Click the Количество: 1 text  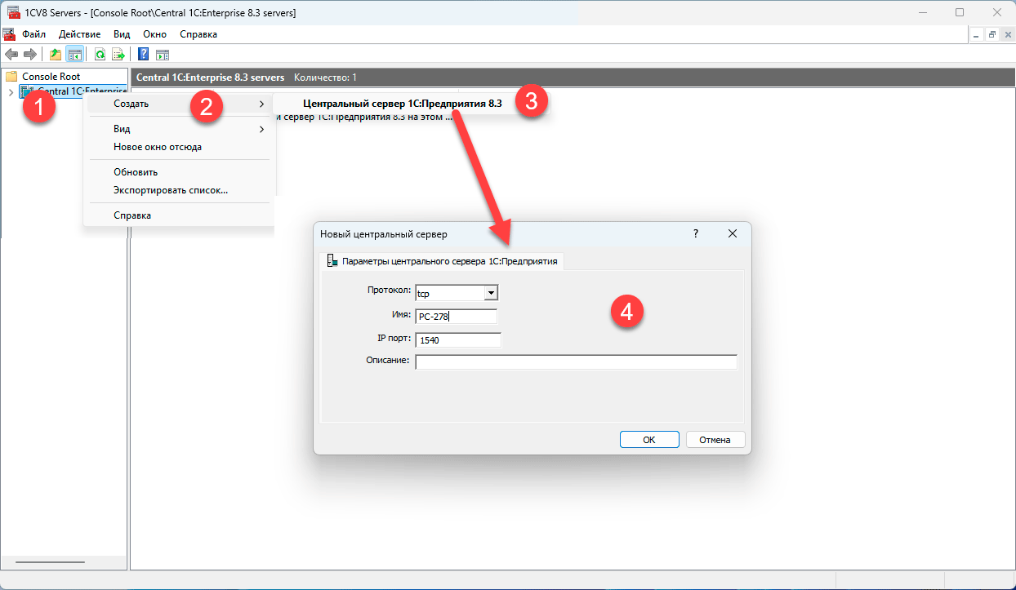[x=325, y=78]
